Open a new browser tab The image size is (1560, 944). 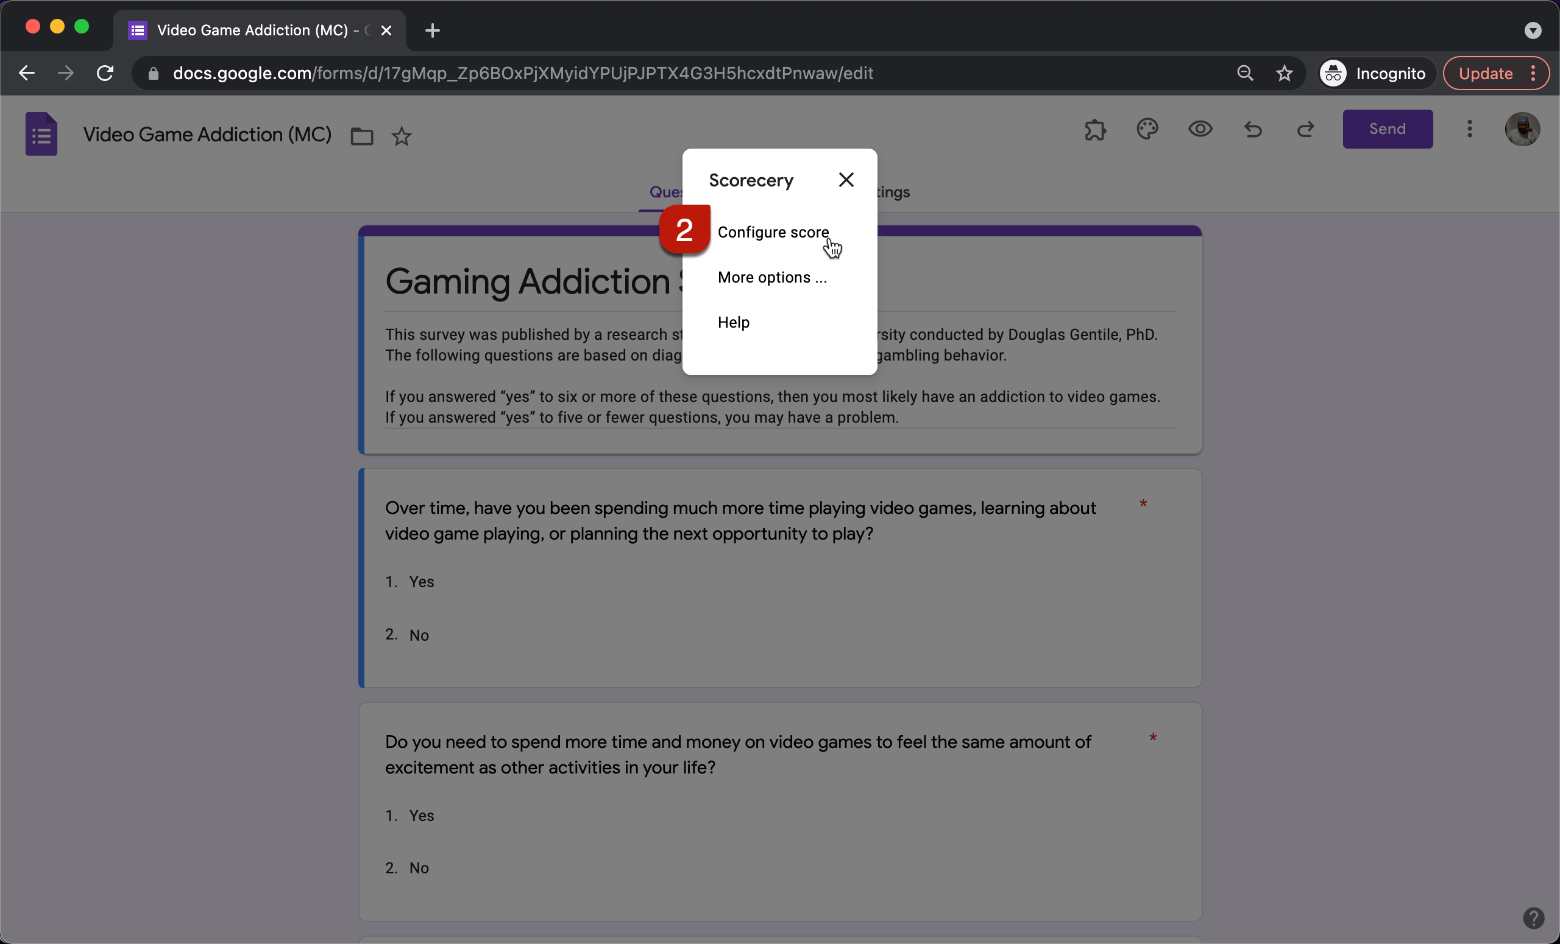(x=433, y=30)
